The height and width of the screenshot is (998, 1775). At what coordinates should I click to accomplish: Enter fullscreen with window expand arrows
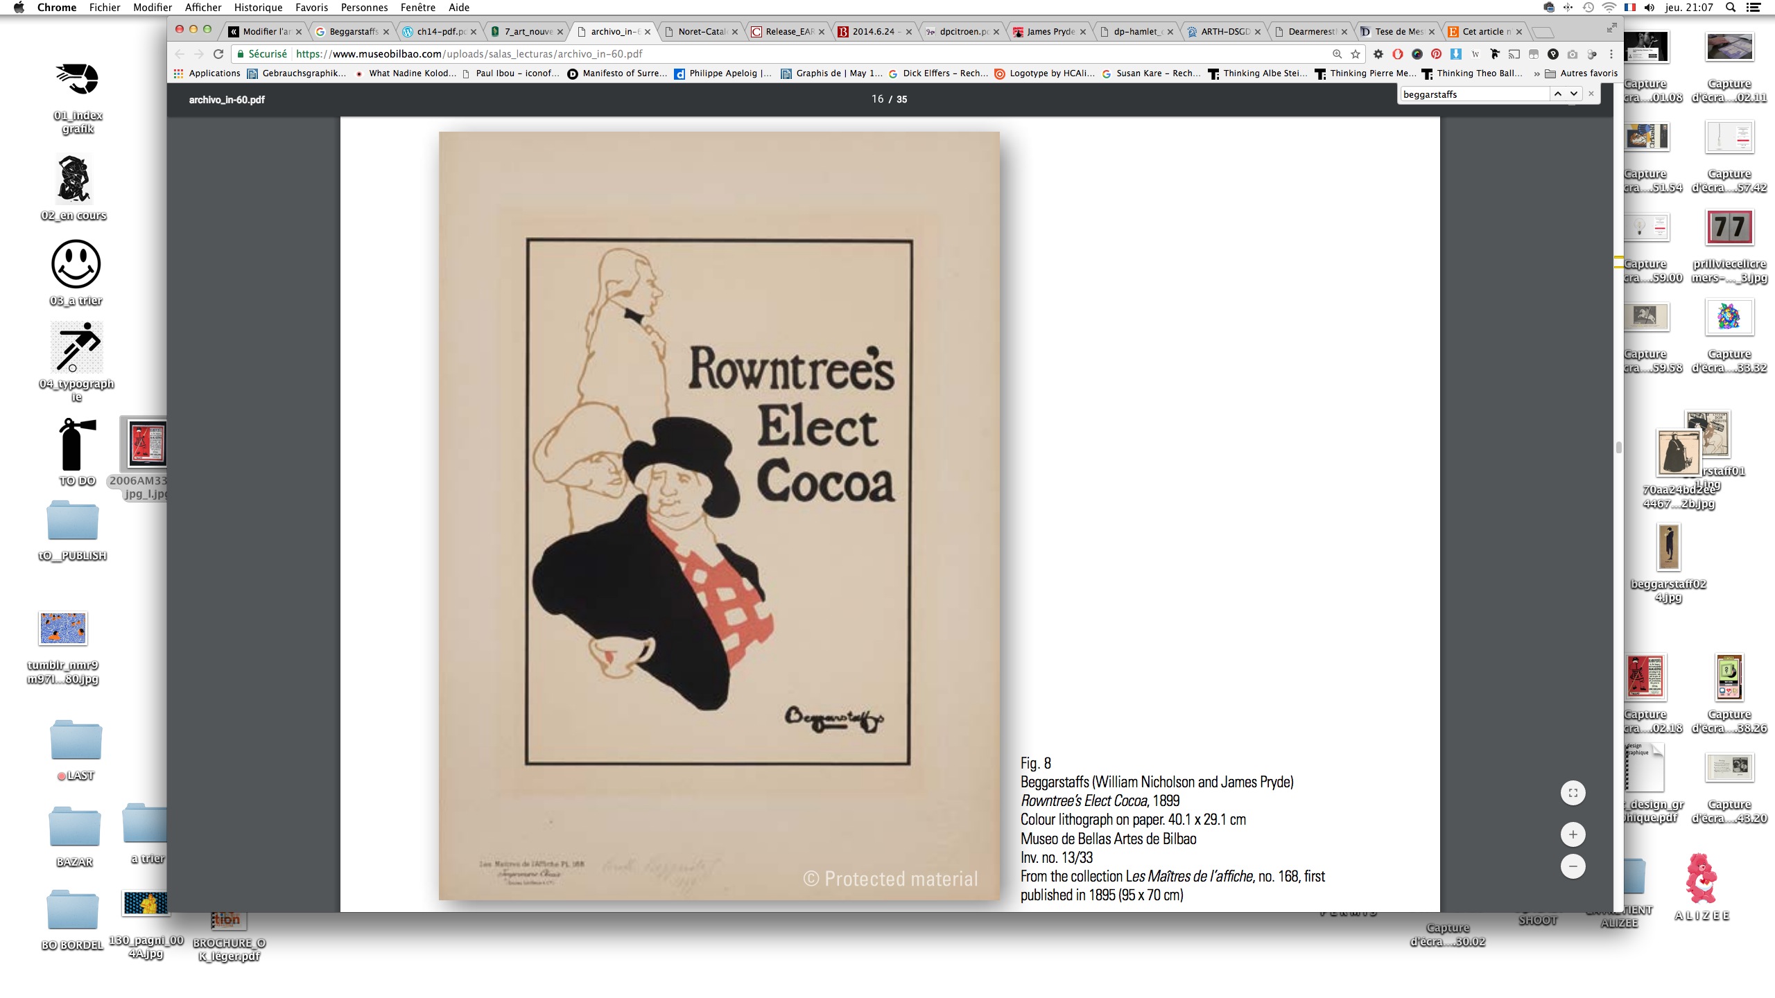coord(1611,28)
